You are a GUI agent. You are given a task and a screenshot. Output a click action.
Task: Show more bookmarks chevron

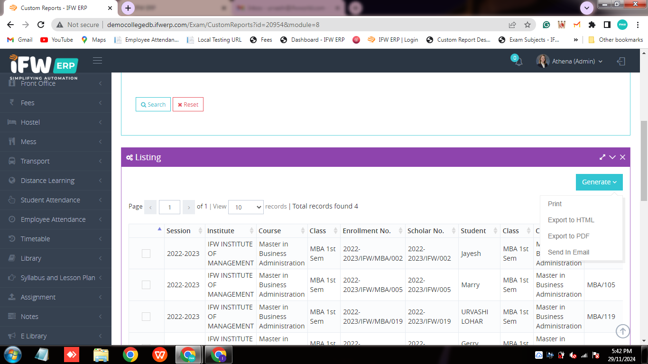pyautogui.click(x=576, y=40)
